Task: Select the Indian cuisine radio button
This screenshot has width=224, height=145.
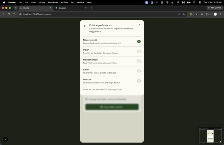Action: pos(139,51)
